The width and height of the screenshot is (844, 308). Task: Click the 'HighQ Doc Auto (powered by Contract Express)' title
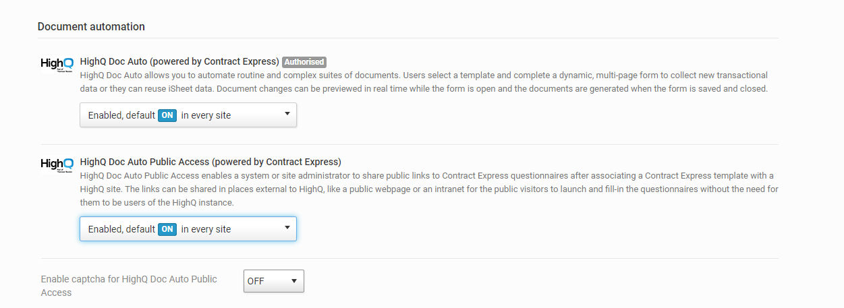(x=179, y=62)
